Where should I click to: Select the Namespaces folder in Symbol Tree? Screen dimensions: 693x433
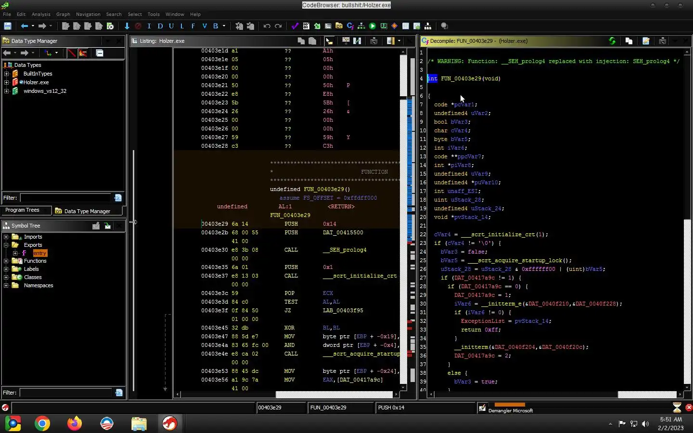click(38, 285)
